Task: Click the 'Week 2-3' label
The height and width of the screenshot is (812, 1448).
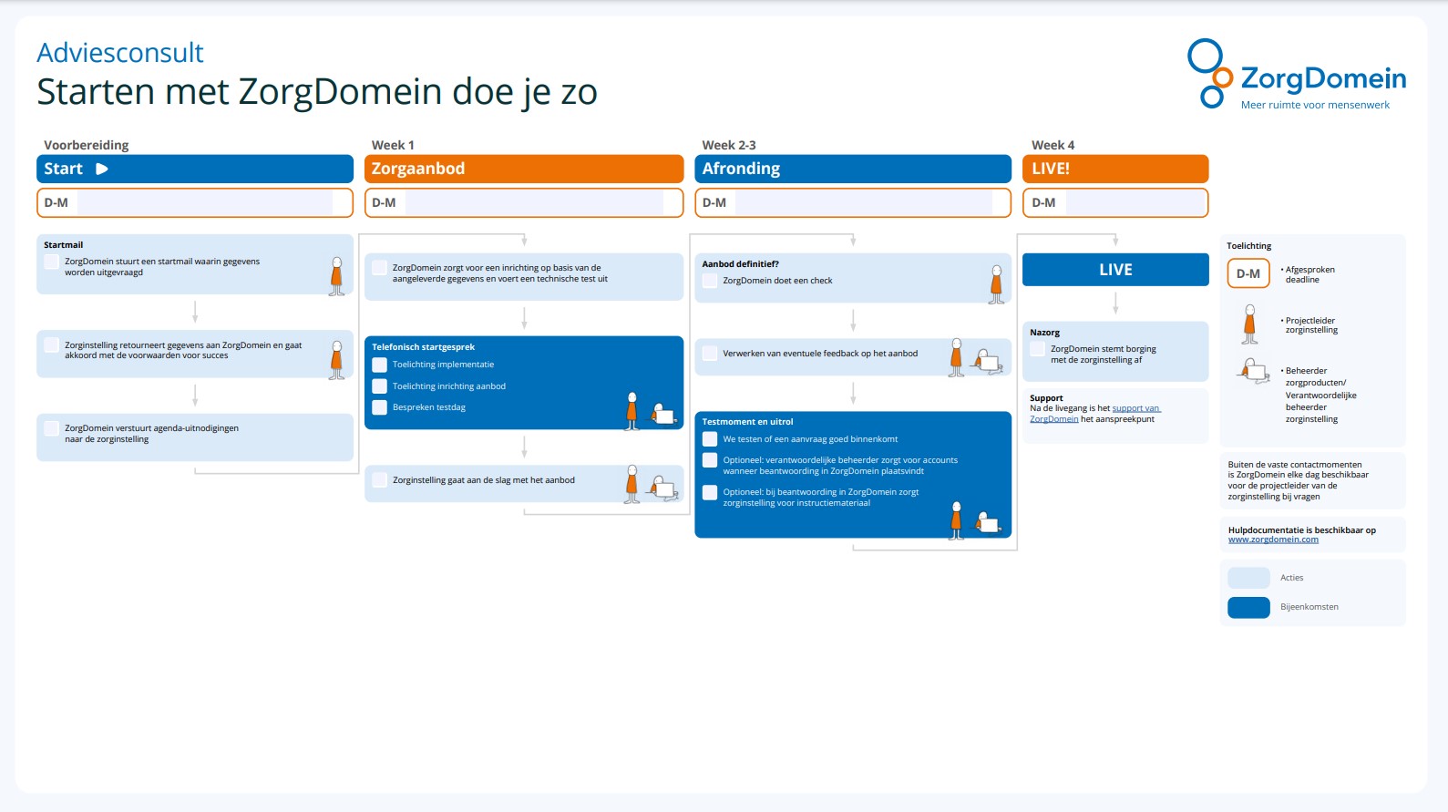Action: tap(729, 145)
